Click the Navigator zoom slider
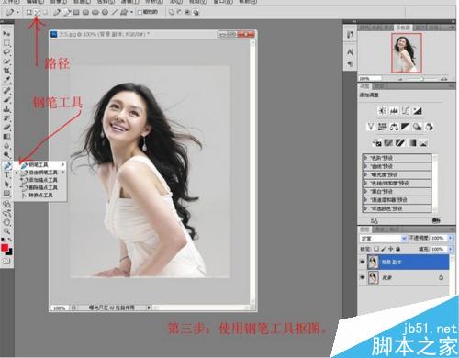Viewport: 459px width, 358px height. pyautogui.click(x=421, y=79)
